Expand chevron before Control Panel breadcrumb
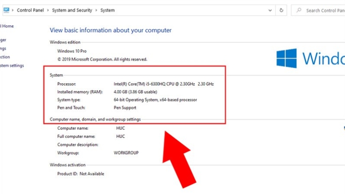This screenshot has height=194, width=345. [x=13, y=10]
